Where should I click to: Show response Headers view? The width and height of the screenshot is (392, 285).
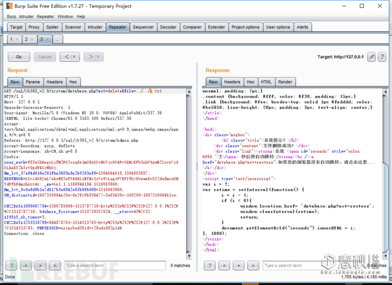point(232,82)
